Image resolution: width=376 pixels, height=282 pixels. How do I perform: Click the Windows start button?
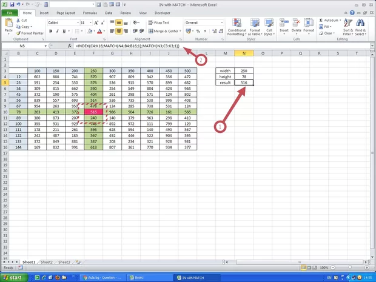point(13,278)
